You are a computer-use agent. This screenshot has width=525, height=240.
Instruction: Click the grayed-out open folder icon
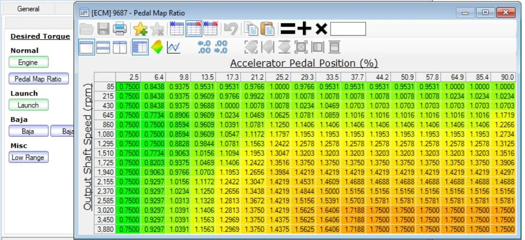point(87,29)
